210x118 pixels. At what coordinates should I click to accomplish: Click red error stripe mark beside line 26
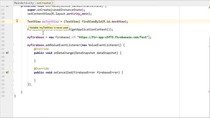209,46
